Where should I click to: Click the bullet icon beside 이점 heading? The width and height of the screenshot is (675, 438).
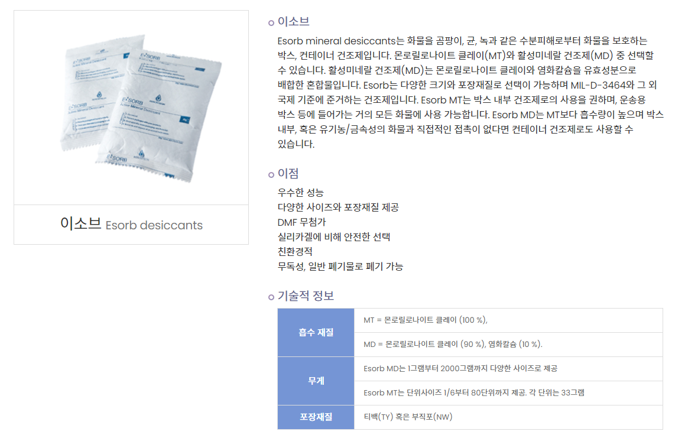271,174
